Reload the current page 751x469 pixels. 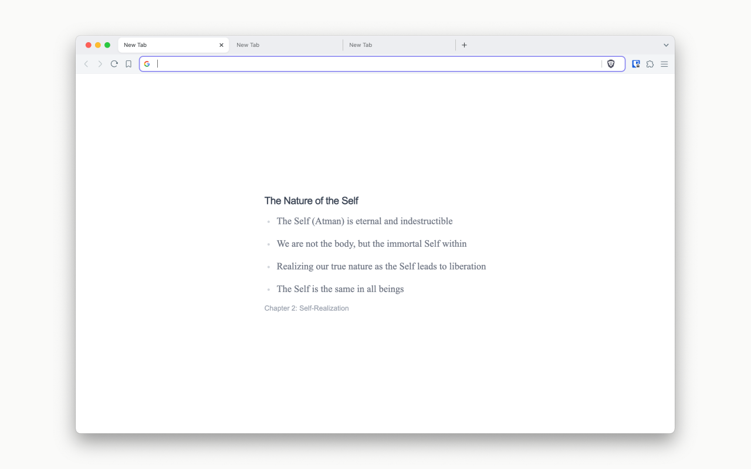pos(114,64)
